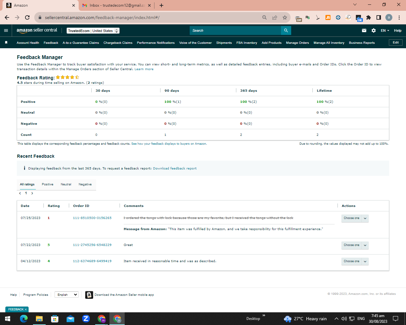Open Voice of the Customer menu item
The height and width of the screenshot is (325, 406).
(x=195, y=43)
